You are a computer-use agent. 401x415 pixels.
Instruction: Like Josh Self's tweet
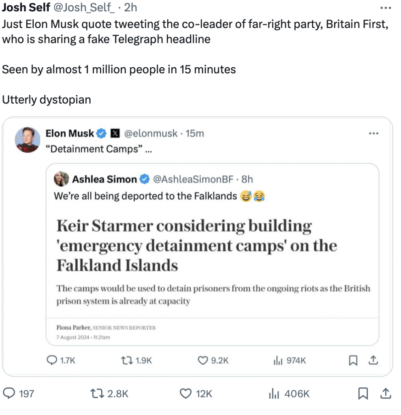[x=185, y=393]
